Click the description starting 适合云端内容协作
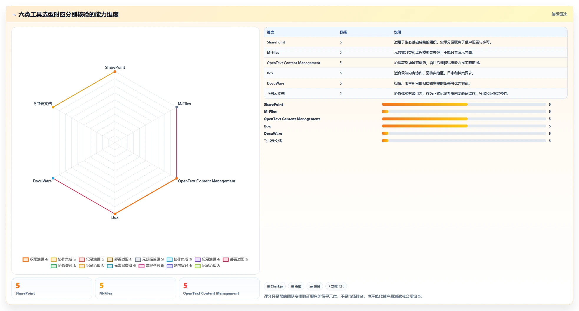Screen dimensions: 579x311 434,73
